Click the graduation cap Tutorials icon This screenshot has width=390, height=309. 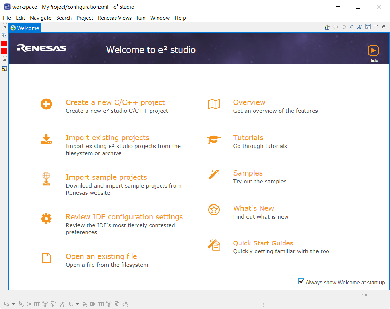tap(214, 139)
